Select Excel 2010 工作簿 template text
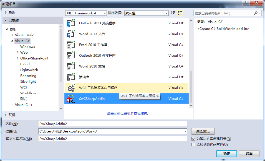Screen dimensions: 265x161 (x=93, y=45)
